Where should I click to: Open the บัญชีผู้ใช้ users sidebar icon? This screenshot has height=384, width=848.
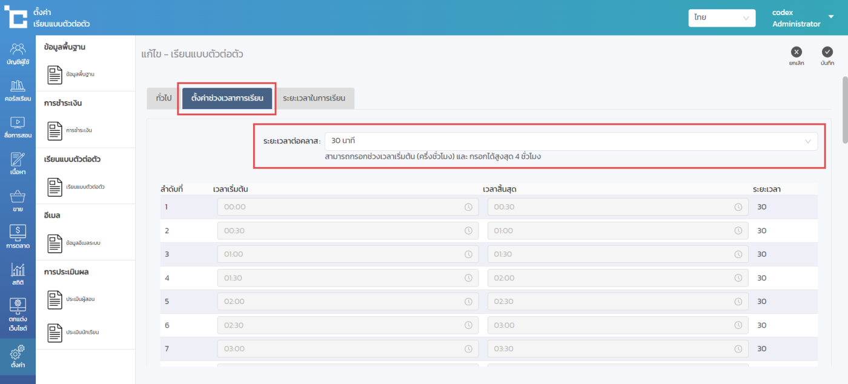point(18,54)
